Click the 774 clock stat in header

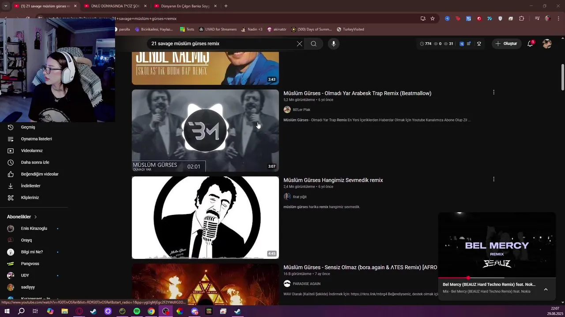(x=426, y=44)
